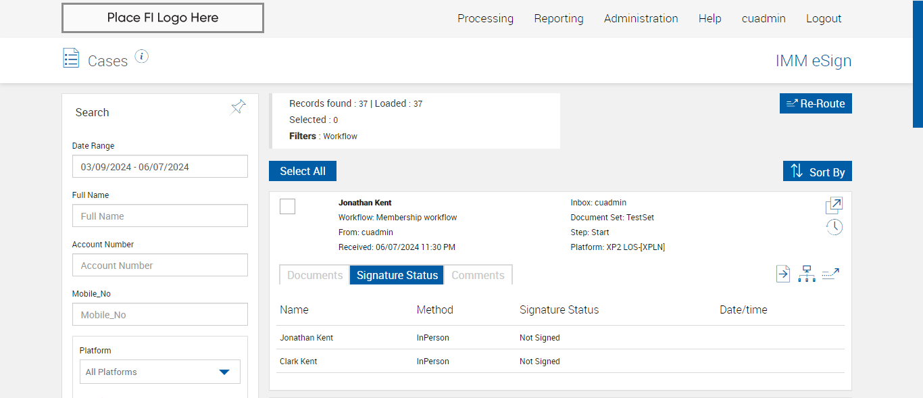Pin the Search panel

[x=238, y=107]
